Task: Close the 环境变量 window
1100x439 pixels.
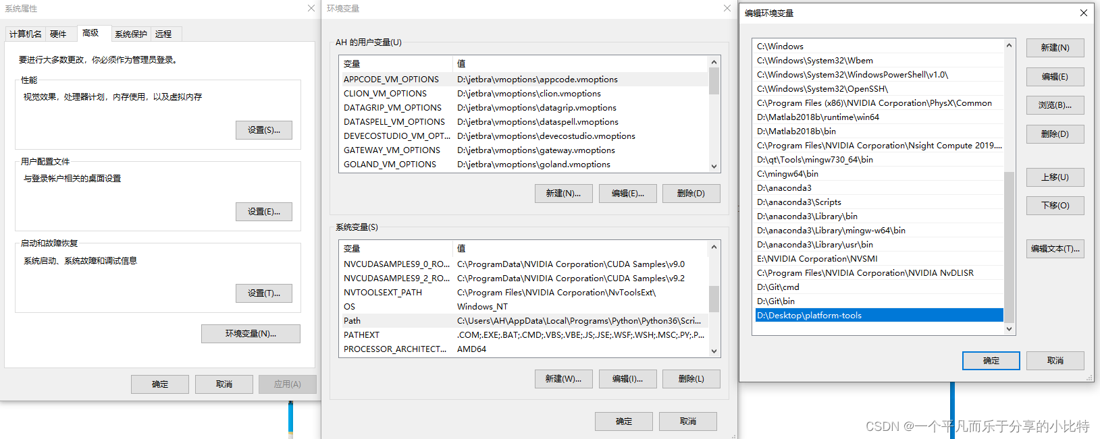Action: (x=727, y=8)
